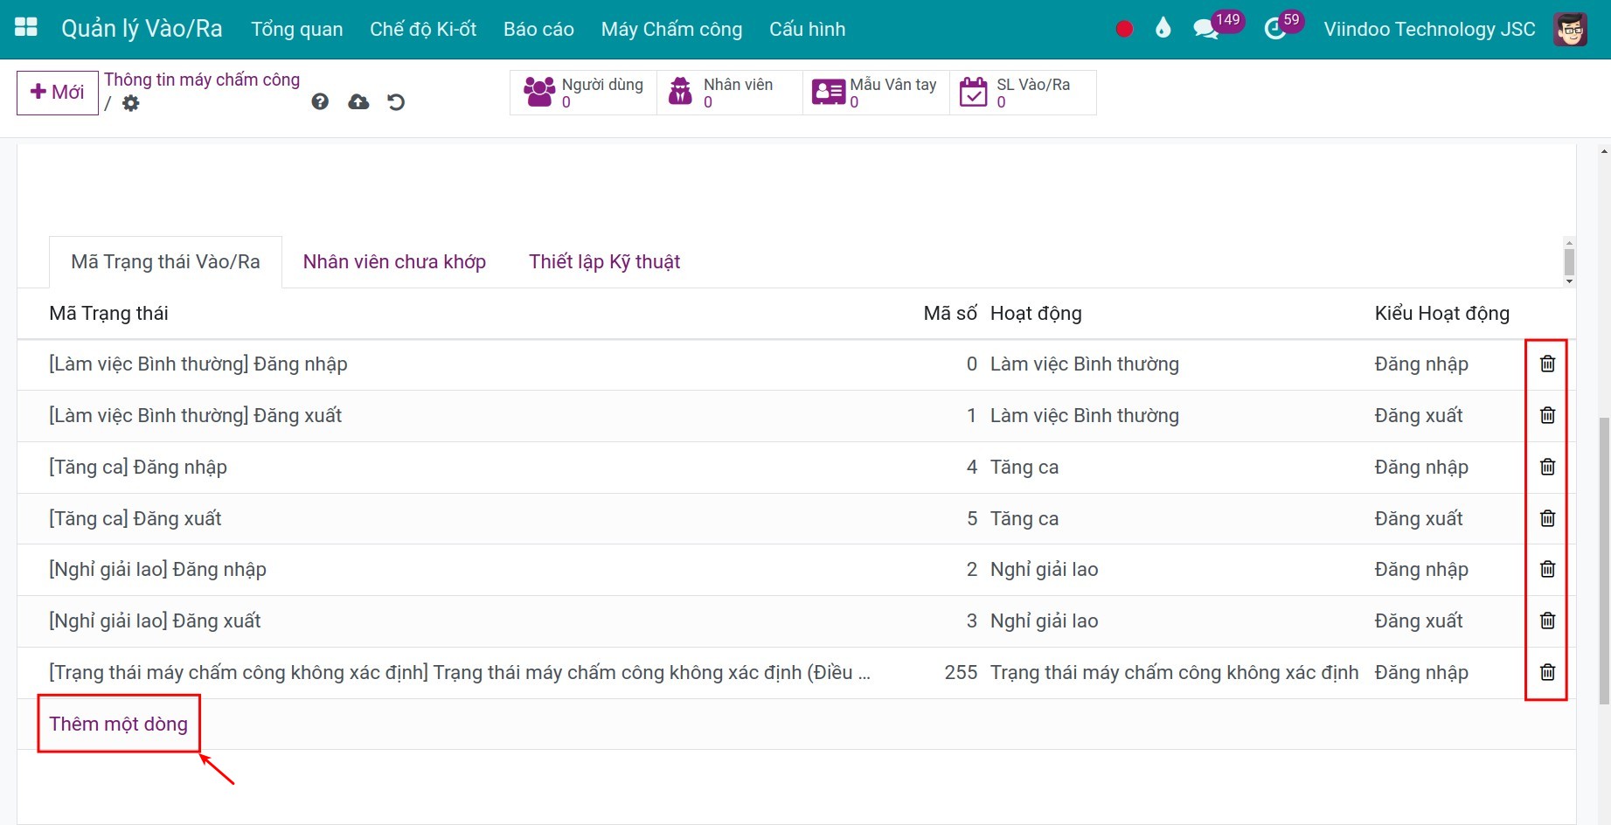Screen dimensions: 1611x825
Task: Click the red recording dot icon
Action: point(1124,29)
